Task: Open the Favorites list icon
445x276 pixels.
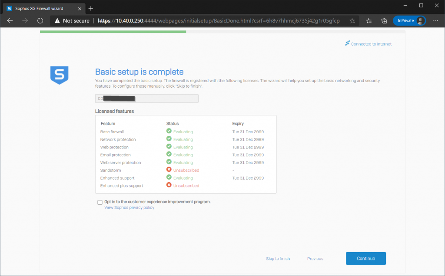Action: coord(369,21)
